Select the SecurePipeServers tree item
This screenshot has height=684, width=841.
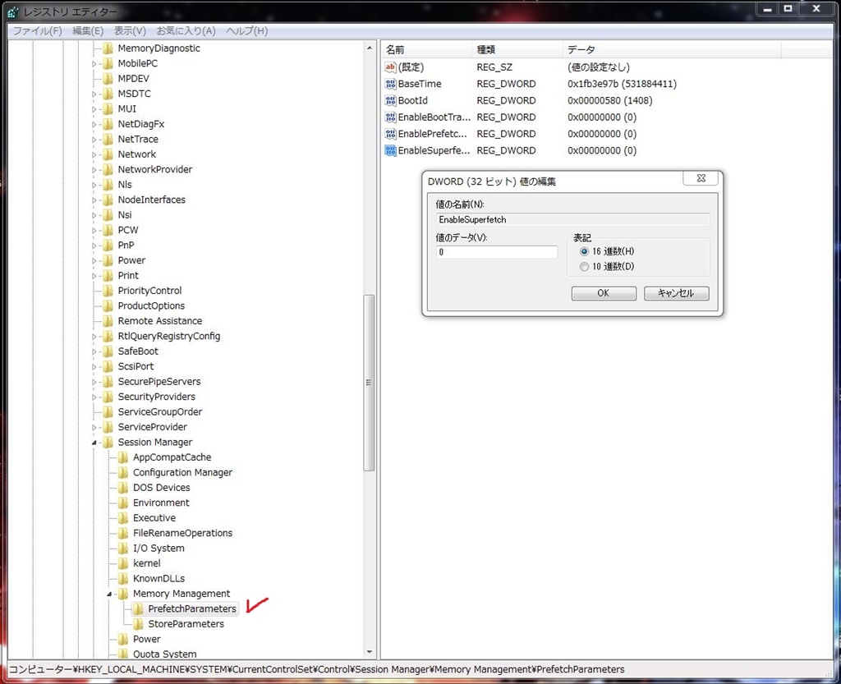pos(159,381)
